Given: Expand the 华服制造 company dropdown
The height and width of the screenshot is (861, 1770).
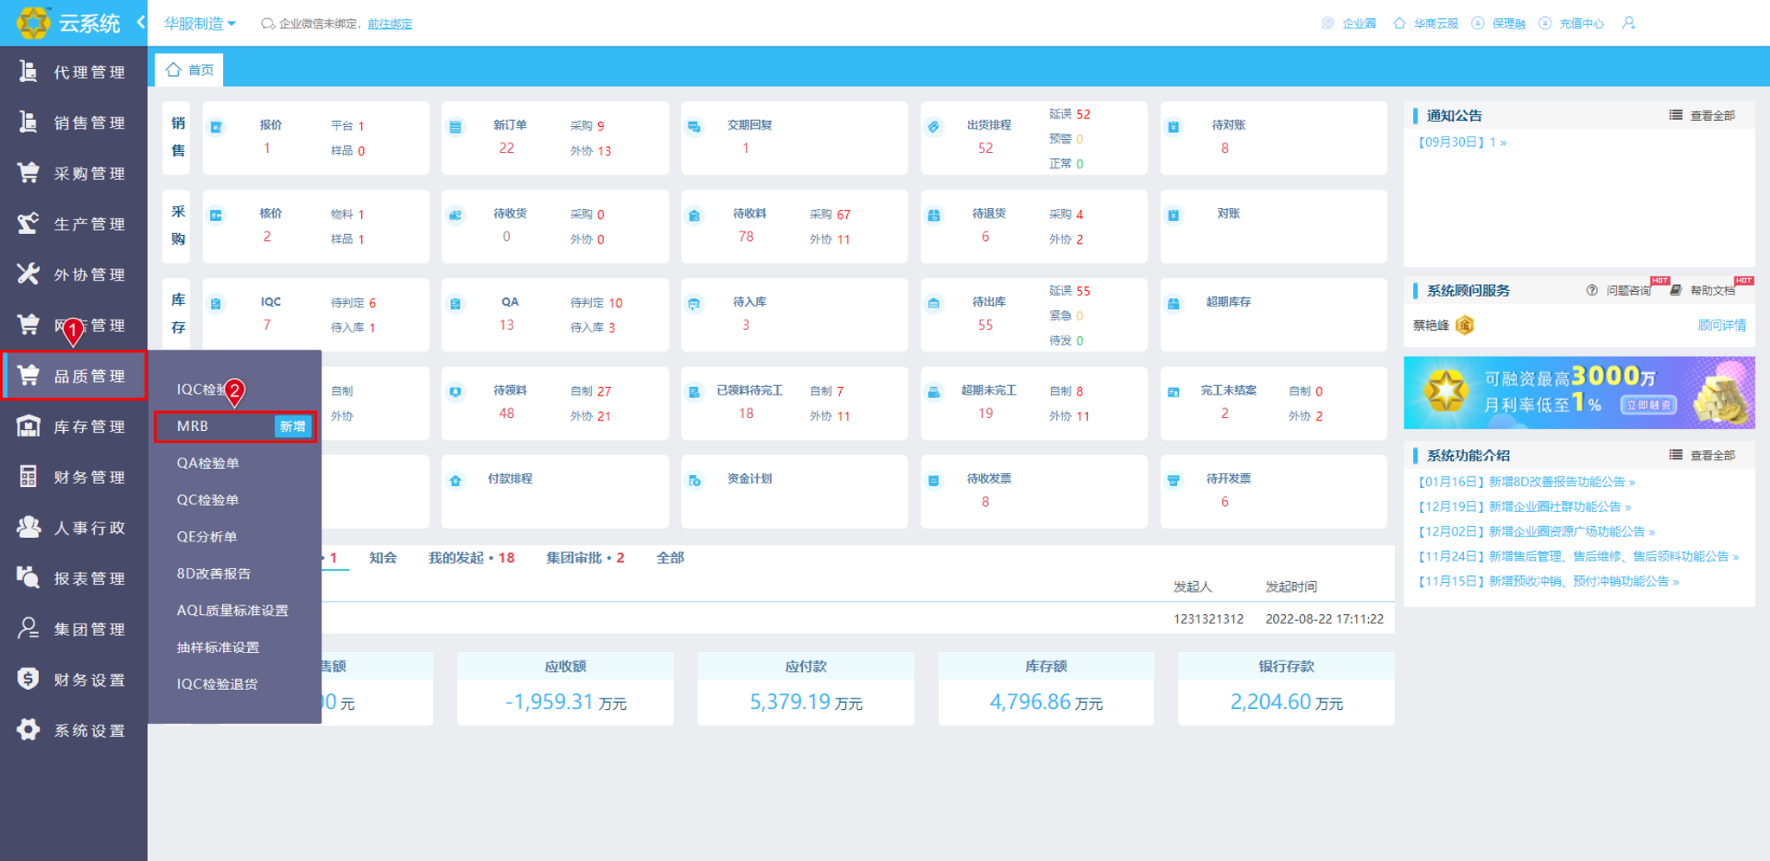Looking at the screenshot, I should click(200, 23).
